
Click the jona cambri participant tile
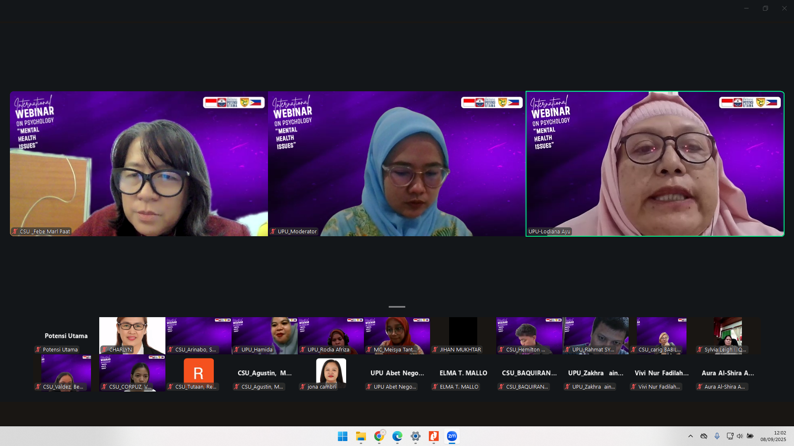tap(331, 372)
